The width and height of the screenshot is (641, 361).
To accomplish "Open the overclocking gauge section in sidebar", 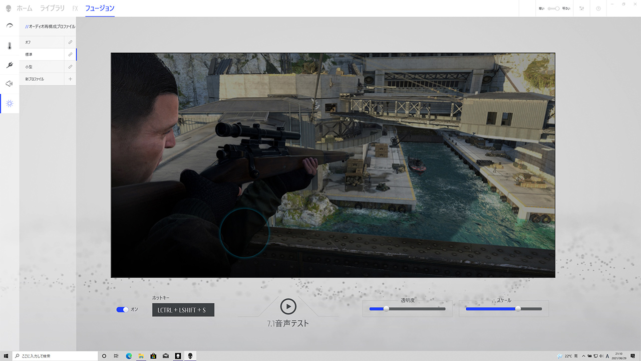I will pyautogui.click(x=9, y=26).
